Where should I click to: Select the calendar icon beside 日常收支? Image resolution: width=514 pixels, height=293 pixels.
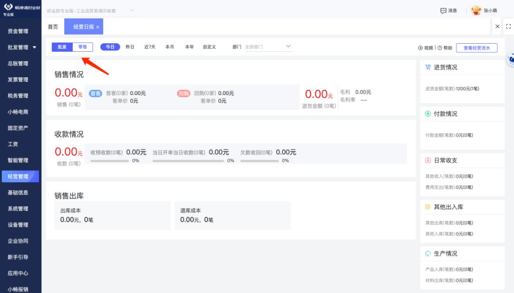click(x=427, y=160)
